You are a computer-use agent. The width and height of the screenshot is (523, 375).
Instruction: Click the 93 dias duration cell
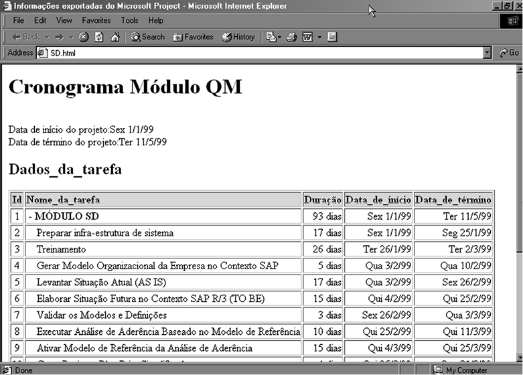point(323,216)
